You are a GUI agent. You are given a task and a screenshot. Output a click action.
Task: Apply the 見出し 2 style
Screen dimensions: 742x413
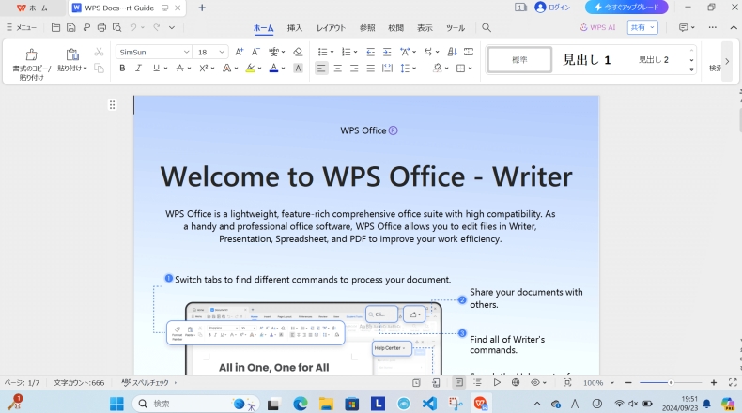[654, 60]
